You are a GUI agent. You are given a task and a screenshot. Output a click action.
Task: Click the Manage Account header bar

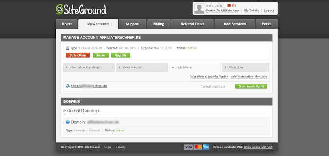pyautogui.click(x=167, y=38)
